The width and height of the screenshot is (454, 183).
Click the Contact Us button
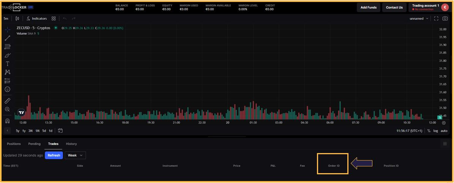pos(394,8)
